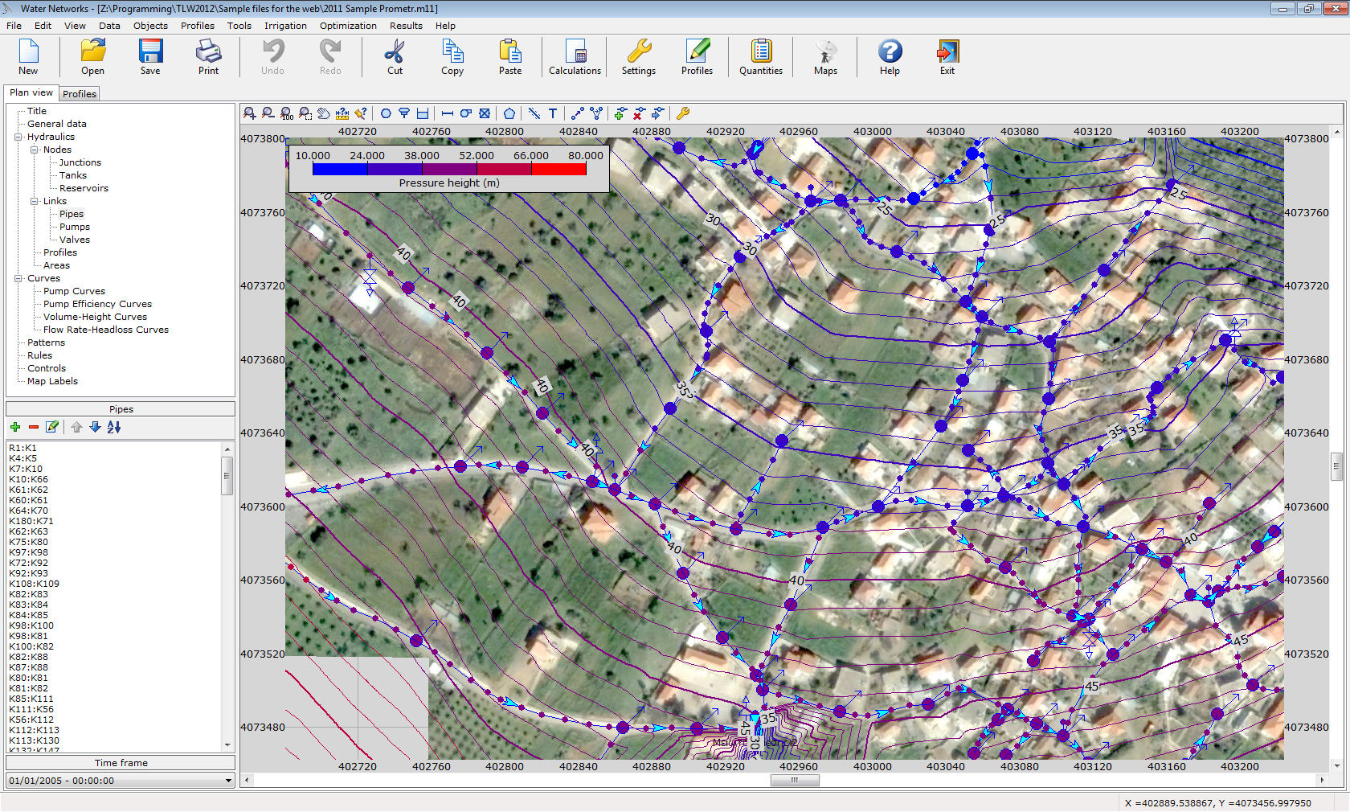The image size is (1350, 812).
Task: Click the zoom in magnifier tool
Action: click(x=250, y=114)
